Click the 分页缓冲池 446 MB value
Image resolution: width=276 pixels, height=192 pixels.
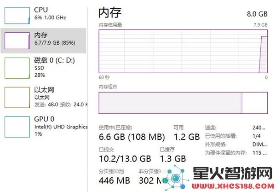coord(115,180)
